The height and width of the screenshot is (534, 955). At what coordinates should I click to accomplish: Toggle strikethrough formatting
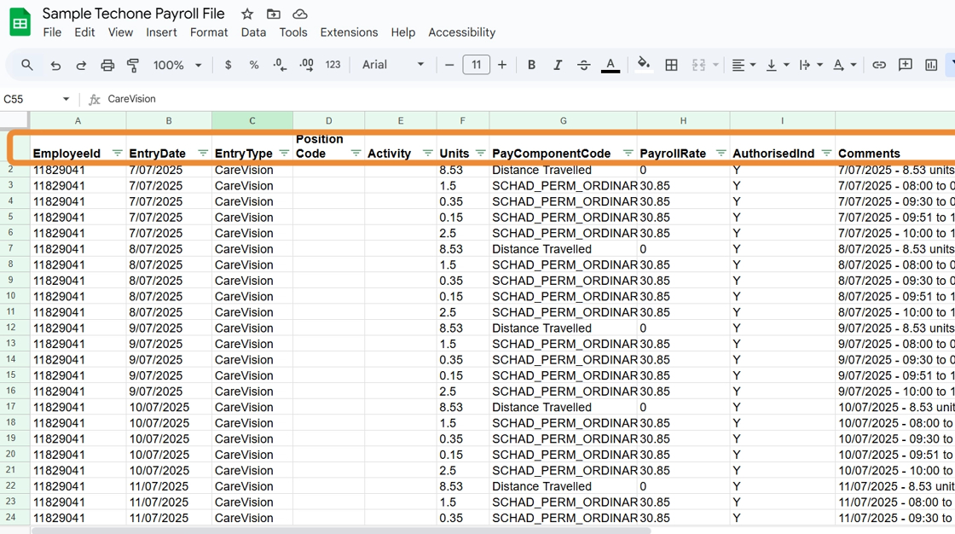click(583, 65)
